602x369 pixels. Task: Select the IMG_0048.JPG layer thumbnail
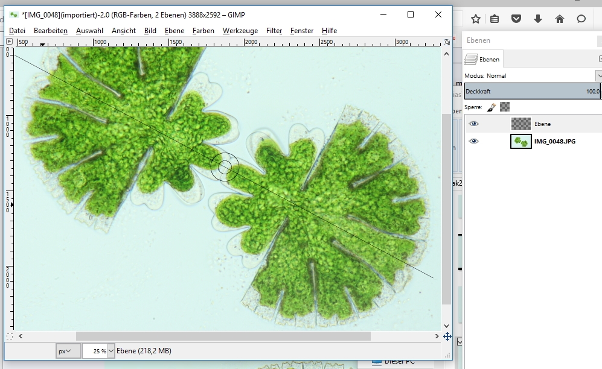[520, 141]
